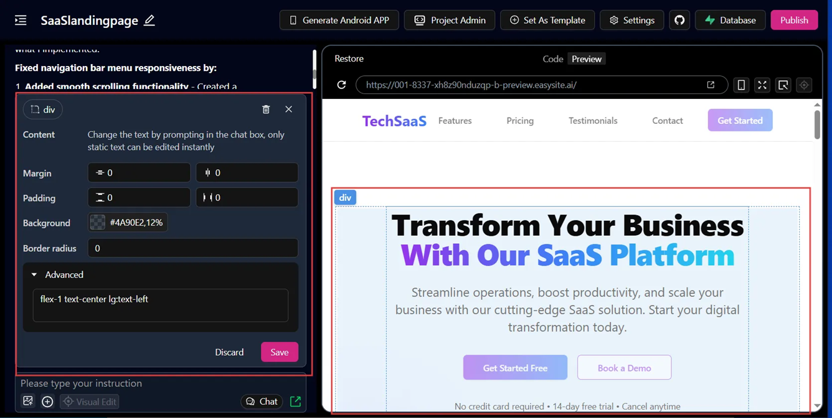Screen dimensions: 832x418
Task: Open the hamburger sidebar menu
Action: [x=21, y=21]
